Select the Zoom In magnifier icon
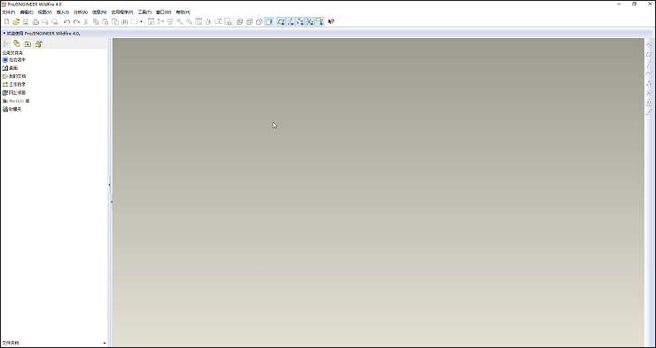The width and height of the screenshot is (656, 348). pyautogui.click(x=179, y=22)
